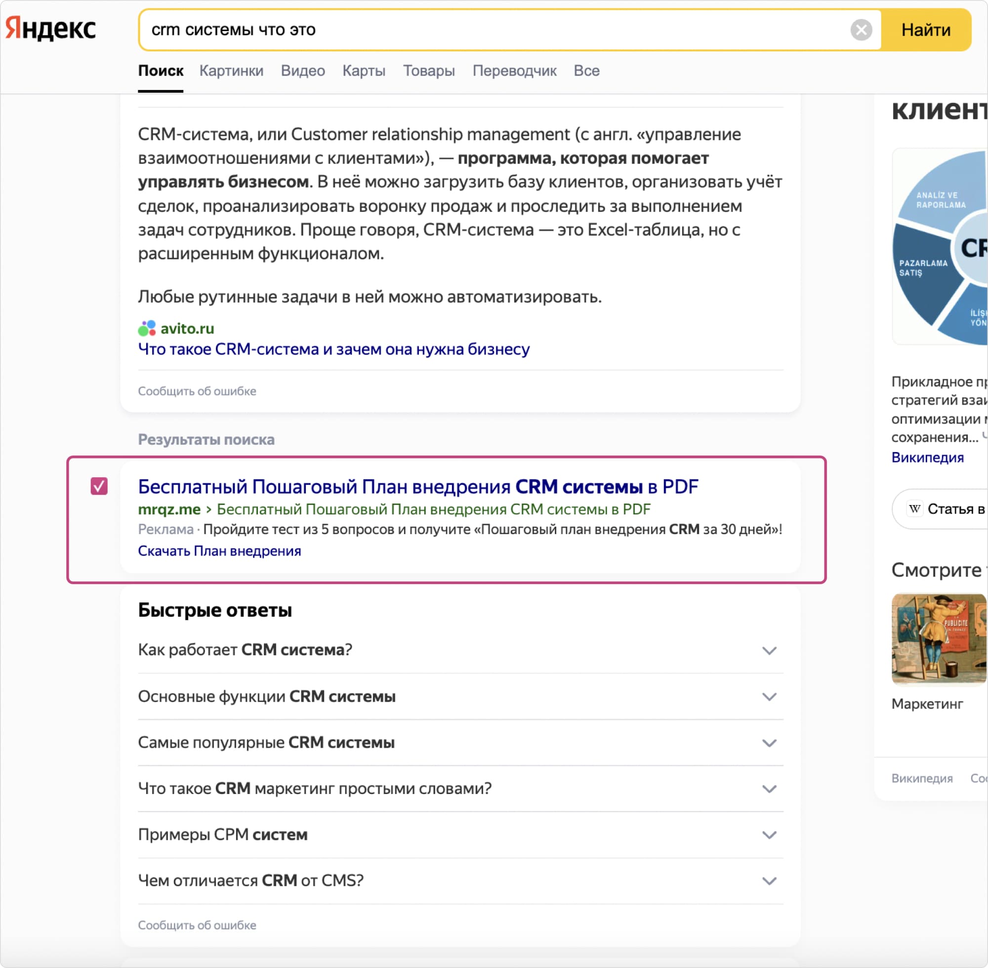Open the Маркетинг poster thumbnail
Image resolution: width=988 pixels, height=968 pixels.
(x=938, y=639)
